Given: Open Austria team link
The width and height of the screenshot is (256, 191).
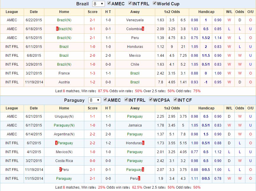Looking at the screenshot, I should 64,82.
